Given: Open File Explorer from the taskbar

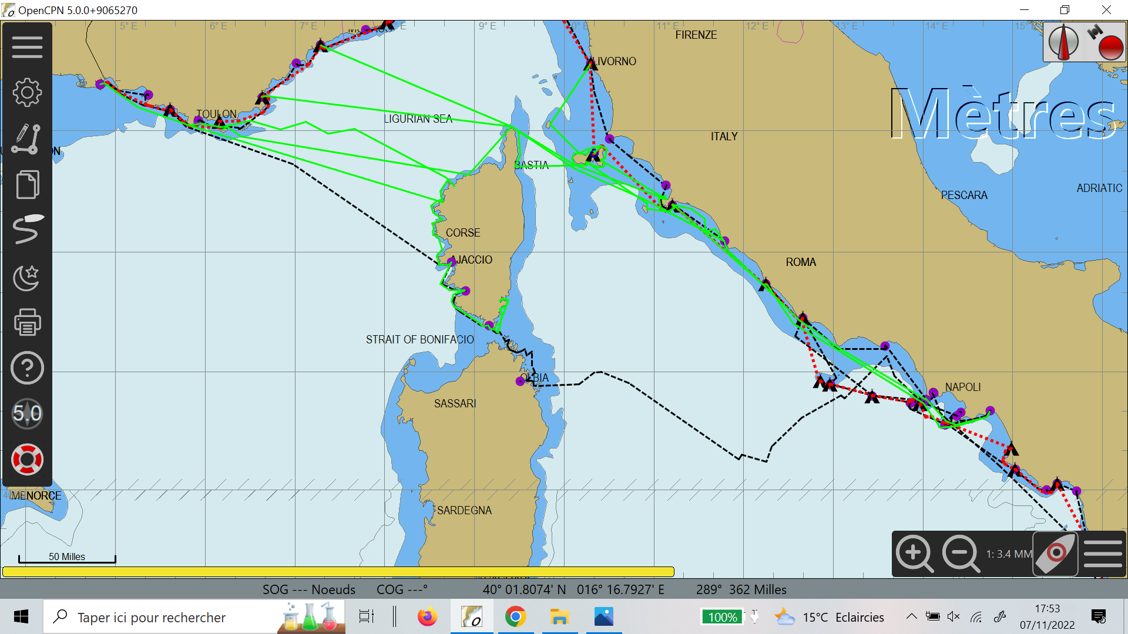Looking at the screenshot, I should coord(559,617).
